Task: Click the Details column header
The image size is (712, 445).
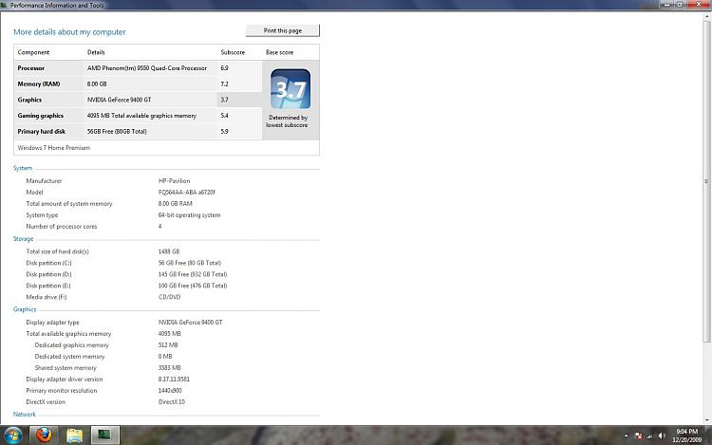Action: 96,52
